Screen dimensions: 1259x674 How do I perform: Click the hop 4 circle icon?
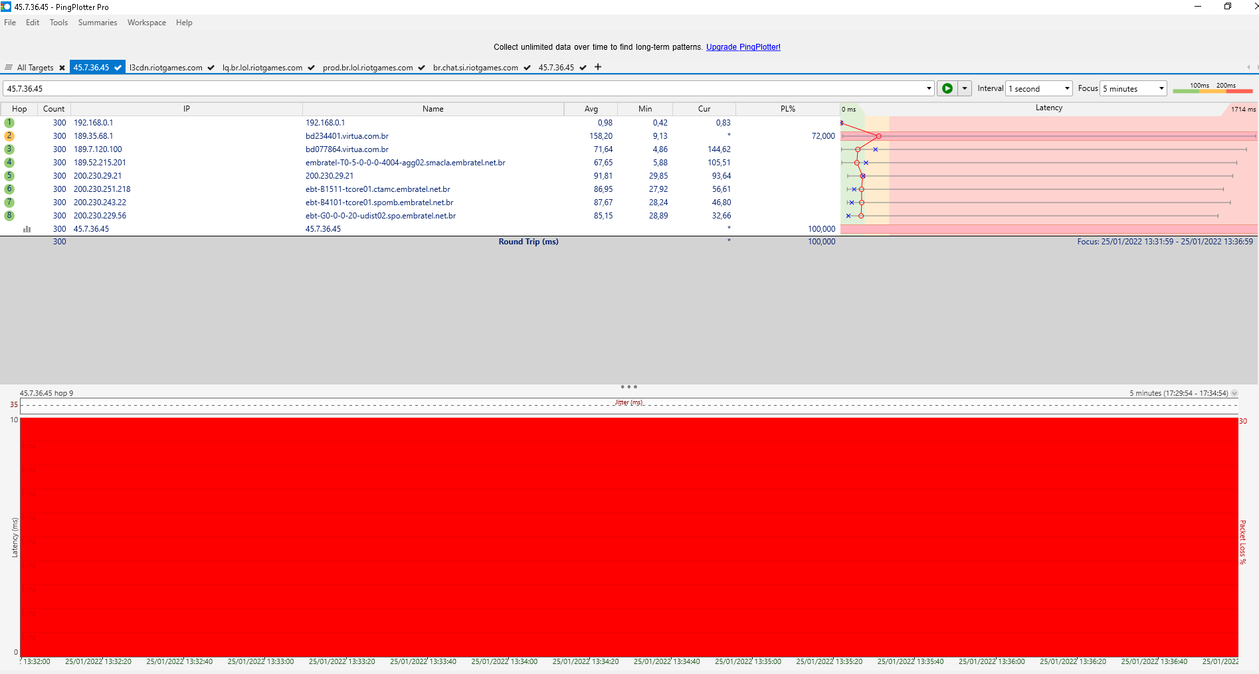click(9, 162)
